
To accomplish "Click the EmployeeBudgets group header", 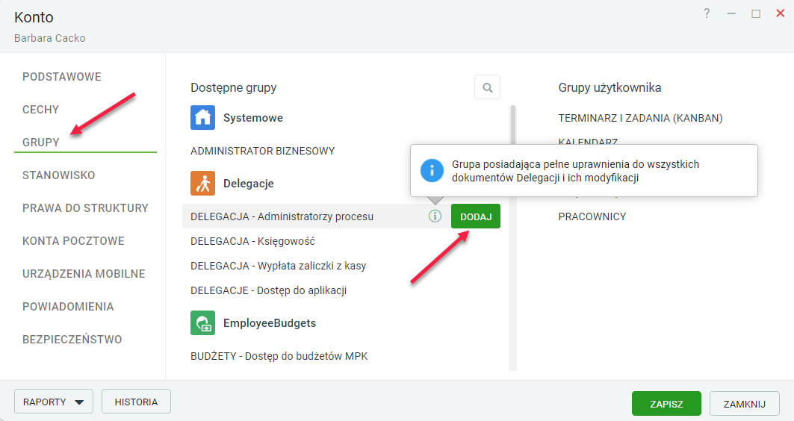I will (x=270, y=322).
